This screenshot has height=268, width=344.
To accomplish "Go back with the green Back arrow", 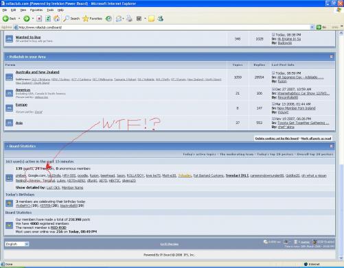I will (x=5, y=19).
